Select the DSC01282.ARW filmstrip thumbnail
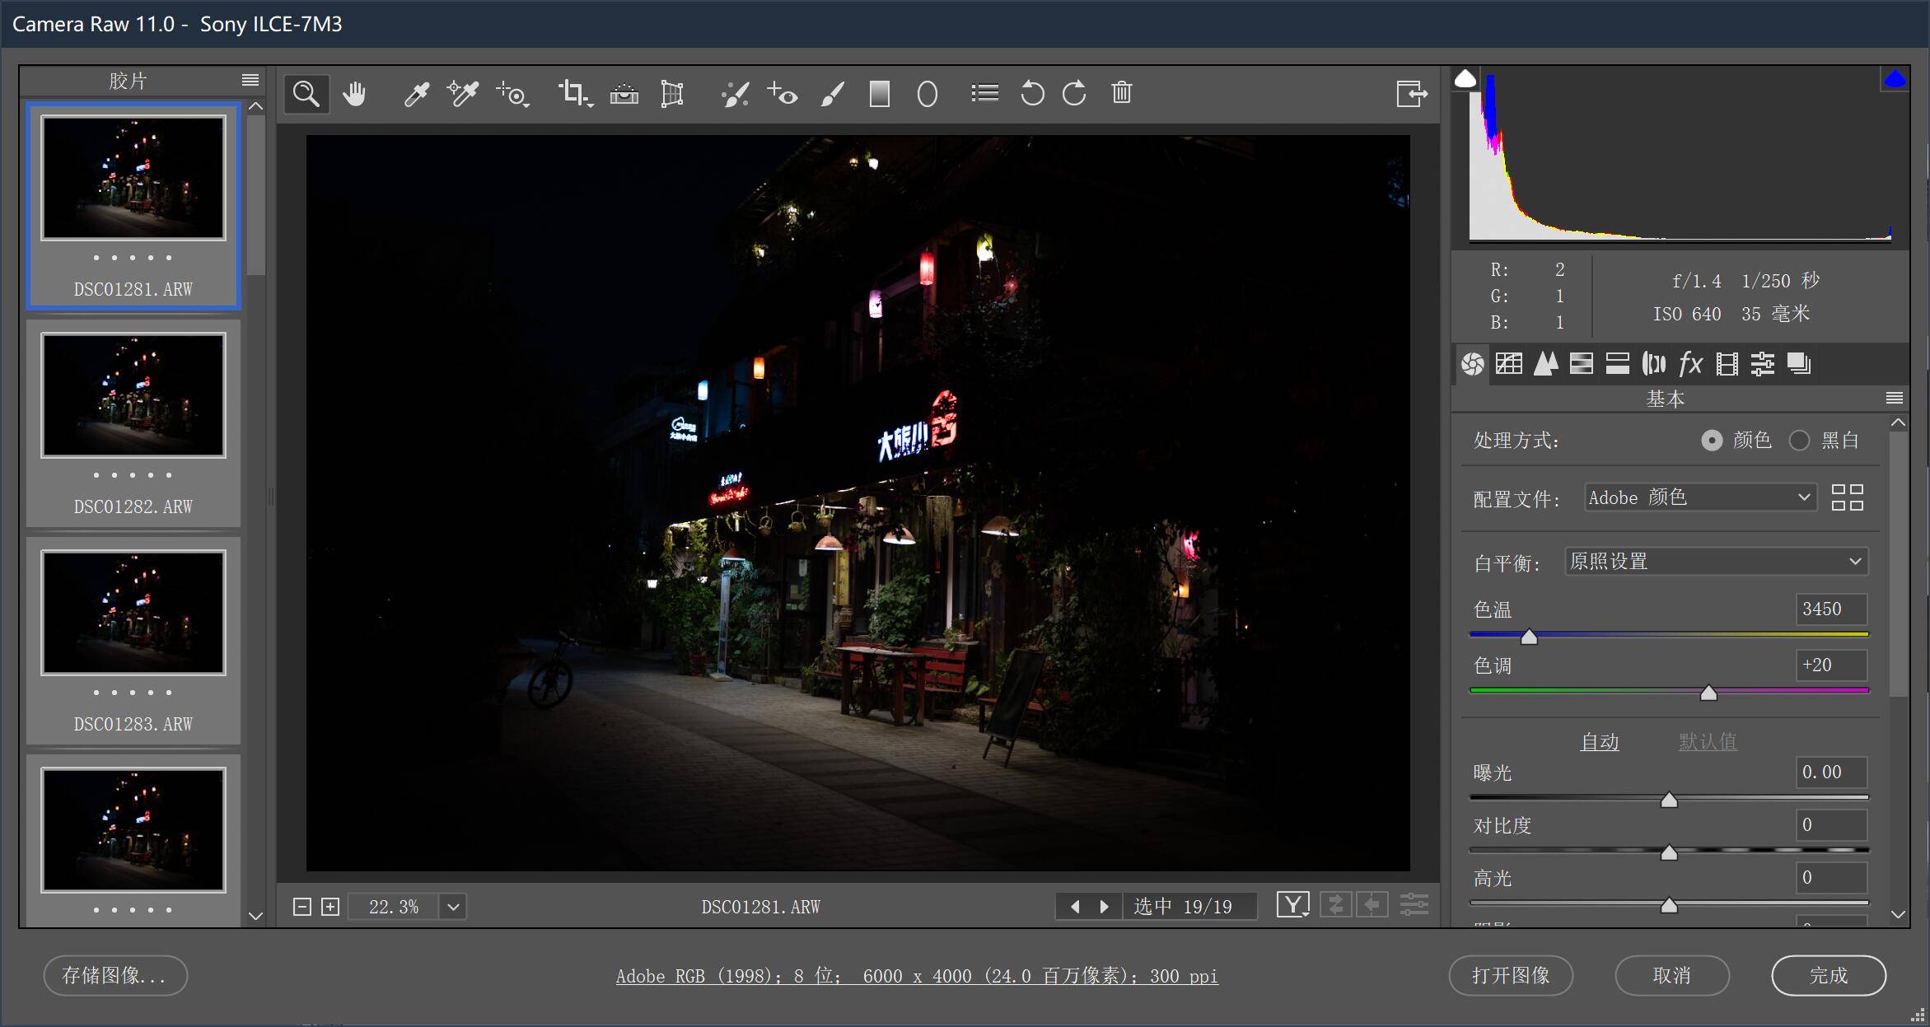 133,395
